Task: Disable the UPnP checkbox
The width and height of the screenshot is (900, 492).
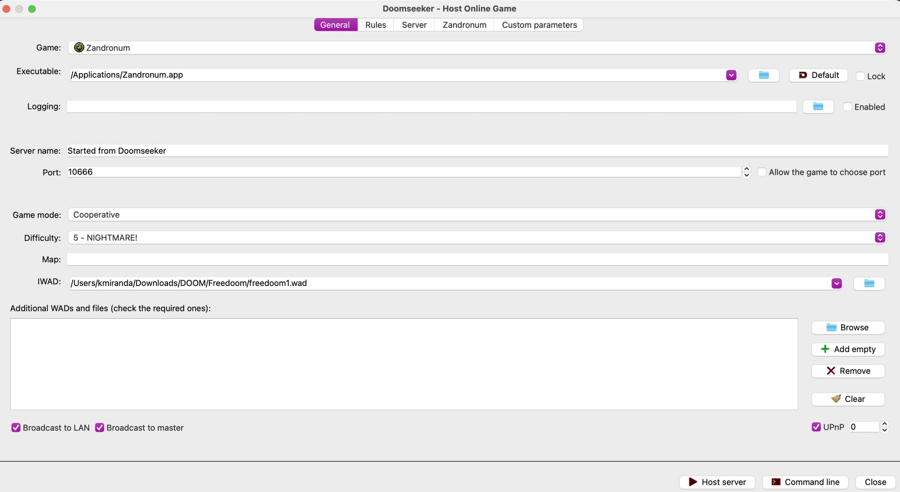Action: 816,427
